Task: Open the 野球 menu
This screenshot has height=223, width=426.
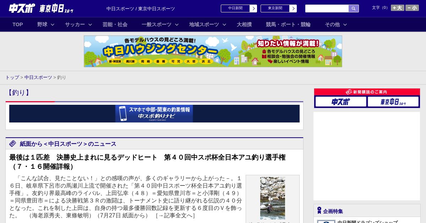Action: [x=42, y=24]
